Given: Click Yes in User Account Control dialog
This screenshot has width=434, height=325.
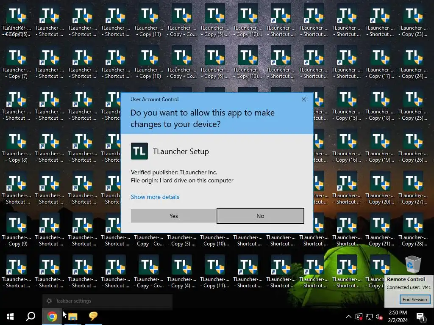Looking at the screenshot, I should (173, 216).
